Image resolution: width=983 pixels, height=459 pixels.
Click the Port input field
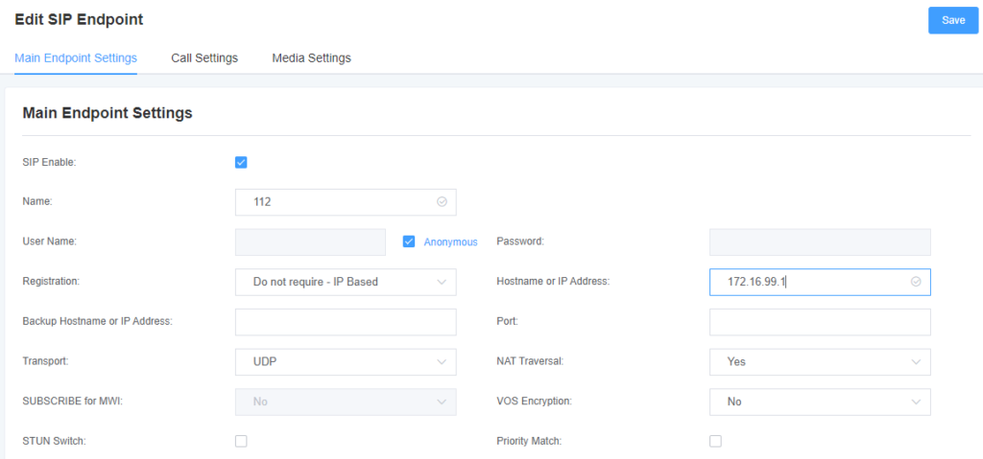click(x=819, y=322)
